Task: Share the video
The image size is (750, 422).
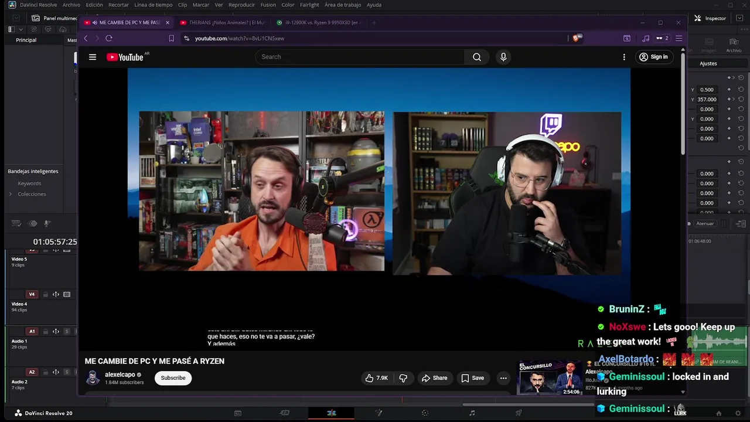Action: point(434,378)
